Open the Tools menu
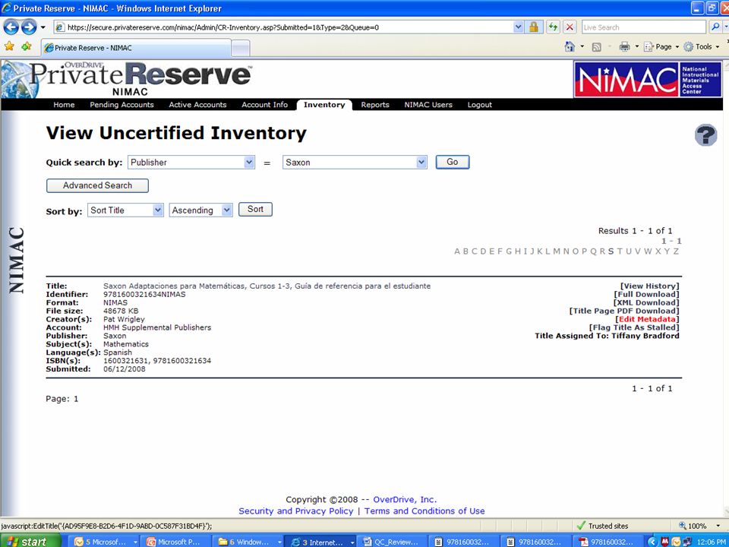Screen dimensions: 729x547 click(x=702, y=46)
